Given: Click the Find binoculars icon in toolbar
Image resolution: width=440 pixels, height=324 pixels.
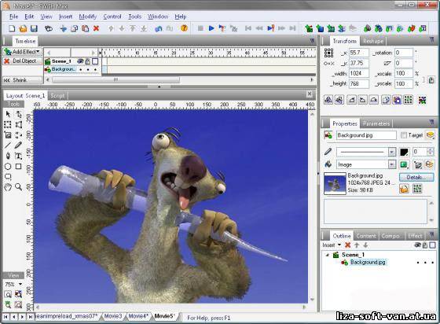Looking at the screenshot, I should [x=49, y=28].
